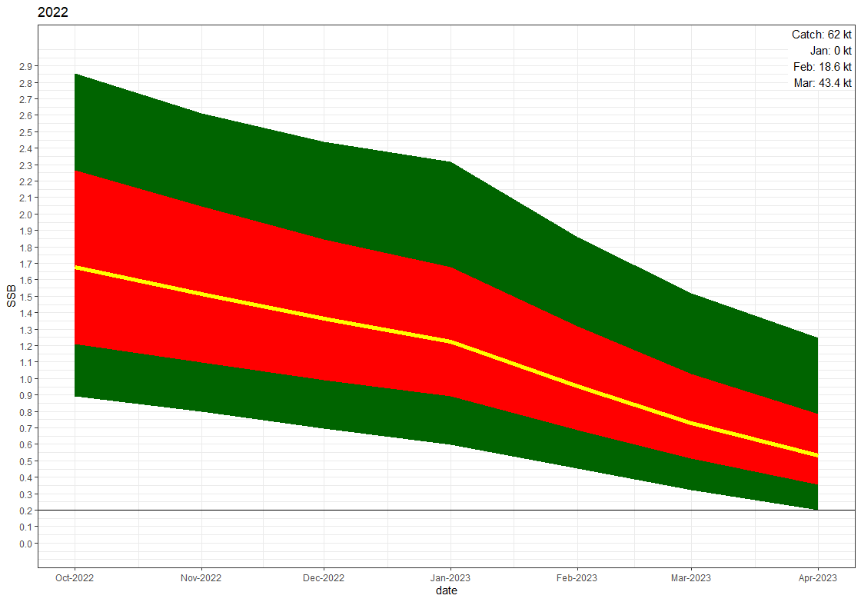Select the "Feb: 18.6 kt" annotation

[822, 67]
